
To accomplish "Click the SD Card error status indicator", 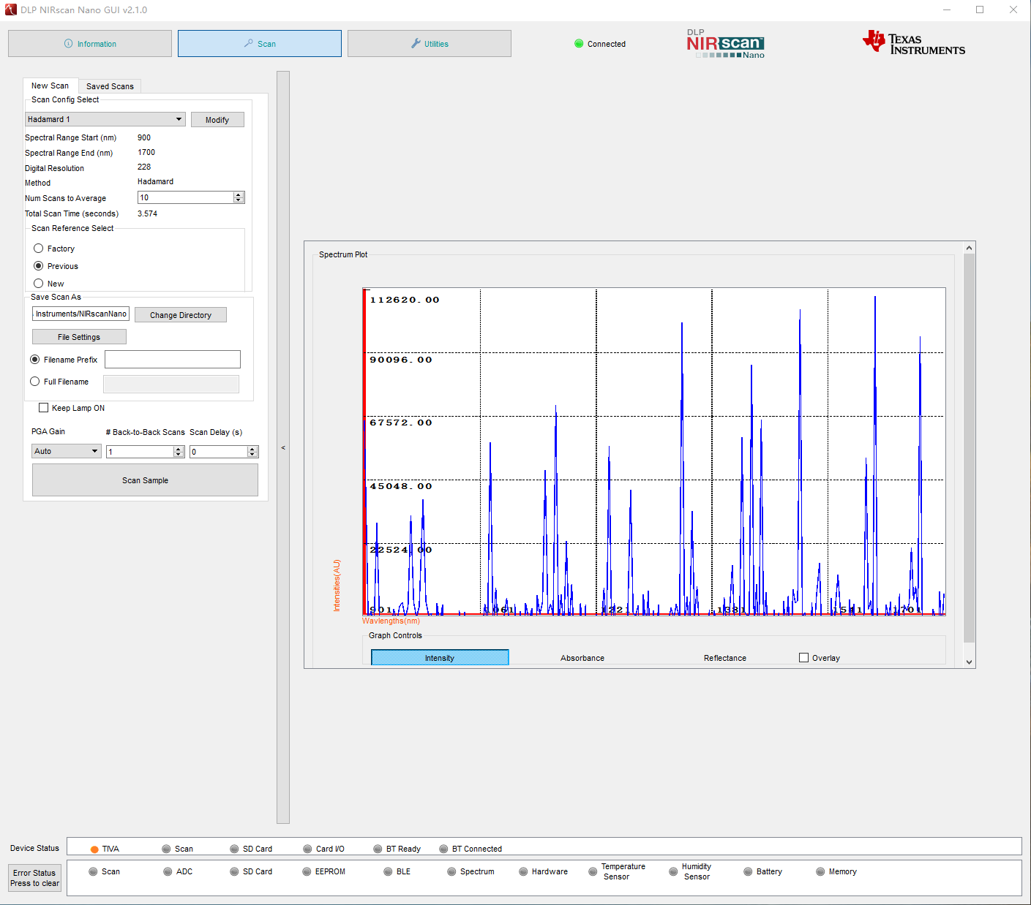I will pos(234,871).
